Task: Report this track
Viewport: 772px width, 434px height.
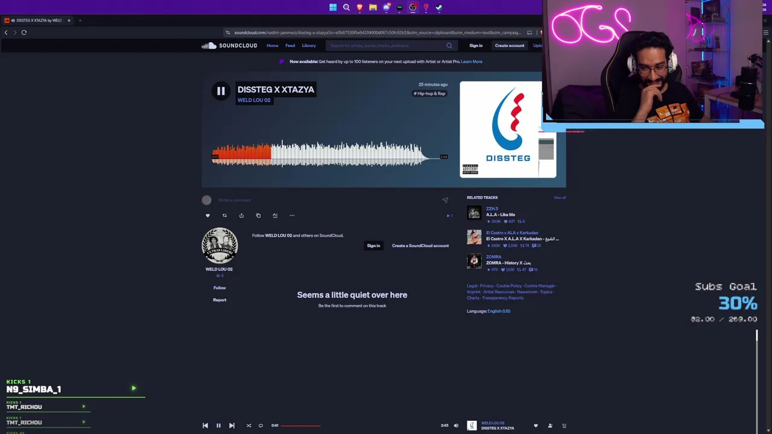Action: pos(220,300)
